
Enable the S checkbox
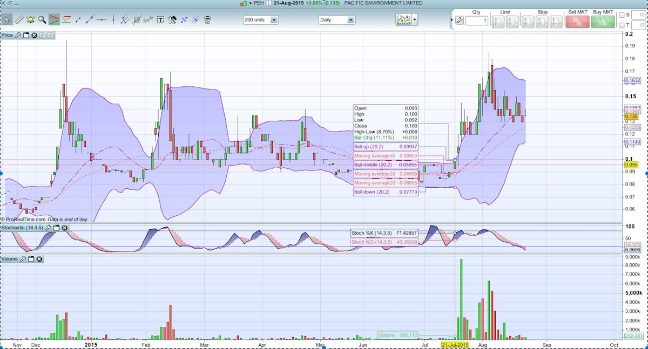click(x=622, y=15)
